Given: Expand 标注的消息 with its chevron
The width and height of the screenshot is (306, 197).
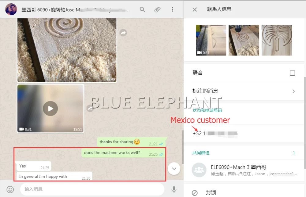Looking at the screenshot, I should tap(293, 91).
